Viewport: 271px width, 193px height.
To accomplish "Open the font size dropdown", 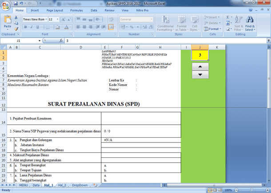I will tap(58, 20).
